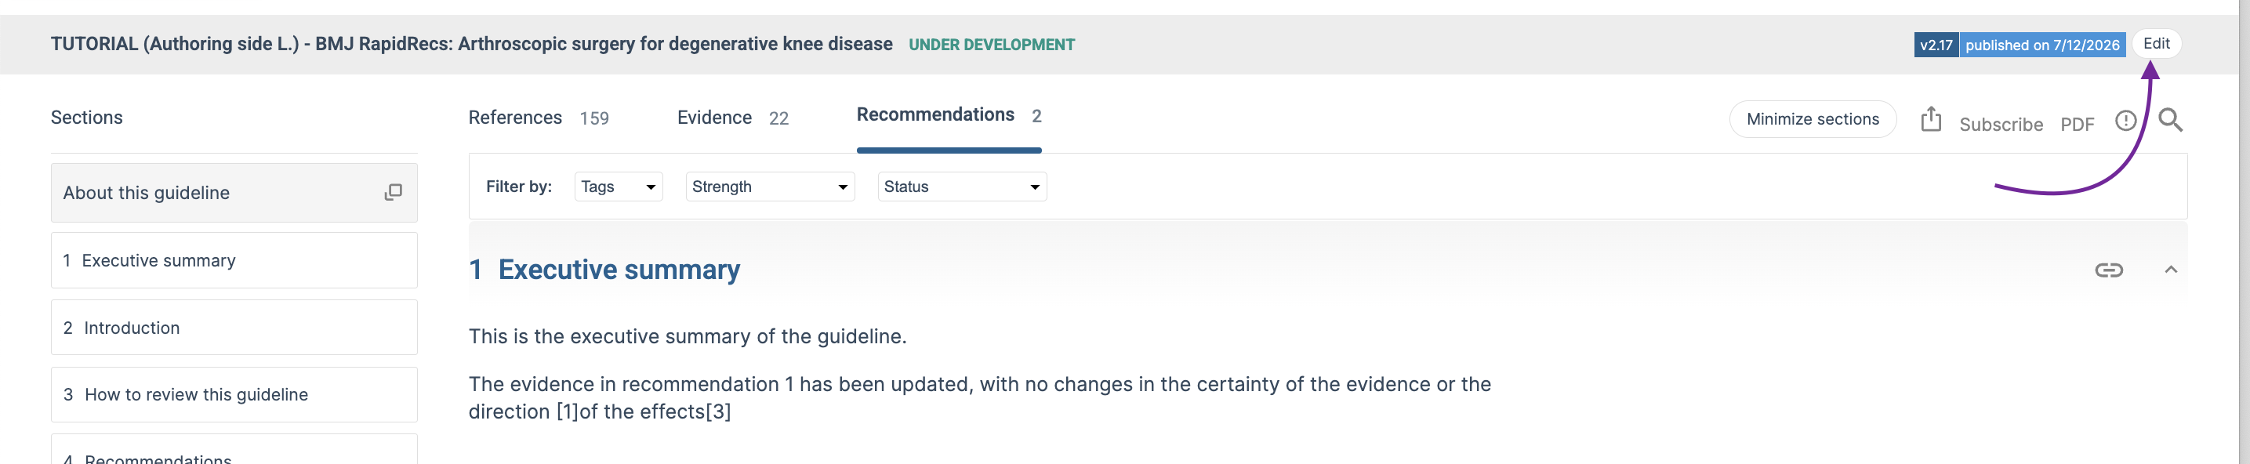Select the Recommendations tab
Screen dimensions: 2250x464
pyautogui.click(x=949, y=115)
